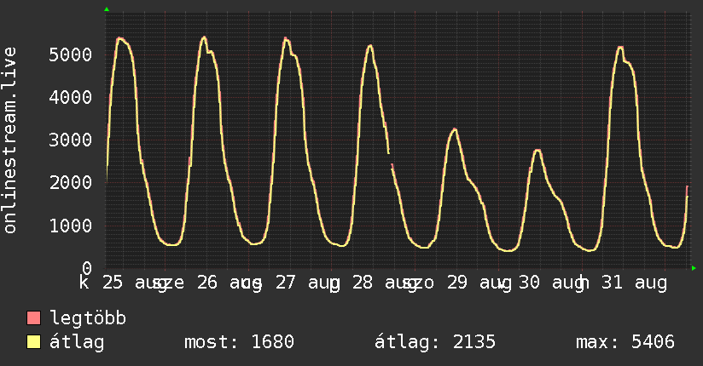
Task: Click the átlag: 2135 statistic
Action: coord(435,342)
